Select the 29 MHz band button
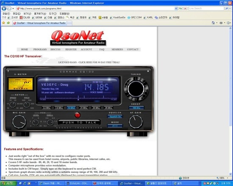 point(108,108)
